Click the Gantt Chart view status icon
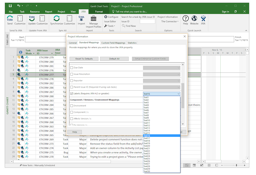This screenshot has height=175, width=256. click(x=187, y=165)
